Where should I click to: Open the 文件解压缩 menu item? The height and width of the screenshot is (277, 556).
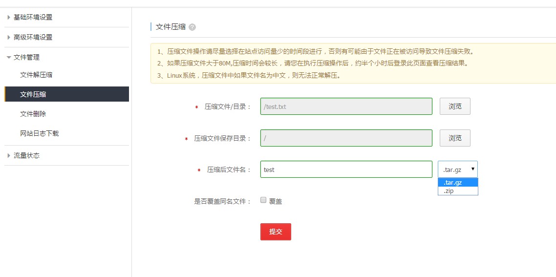coord(36,75)
